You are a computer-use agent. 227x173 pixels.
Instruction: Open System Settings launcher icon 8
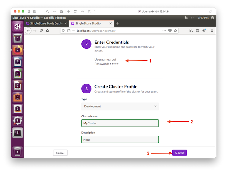(18, 121)
